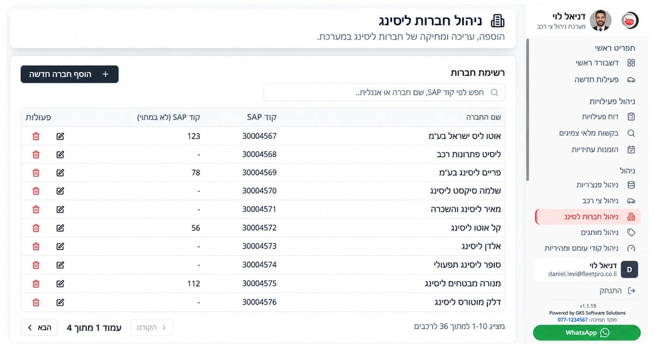This screenshot has width=654, height=348.
Task: Edit the שלמה סיקסט ליסינג row
Action: coord(60,191)
